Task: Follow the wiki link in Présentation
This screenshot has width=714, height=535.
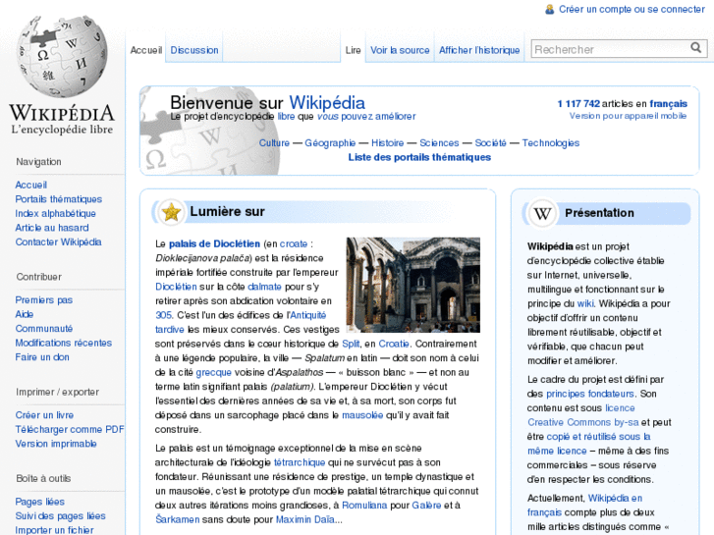Action: (x=585, y=303)
